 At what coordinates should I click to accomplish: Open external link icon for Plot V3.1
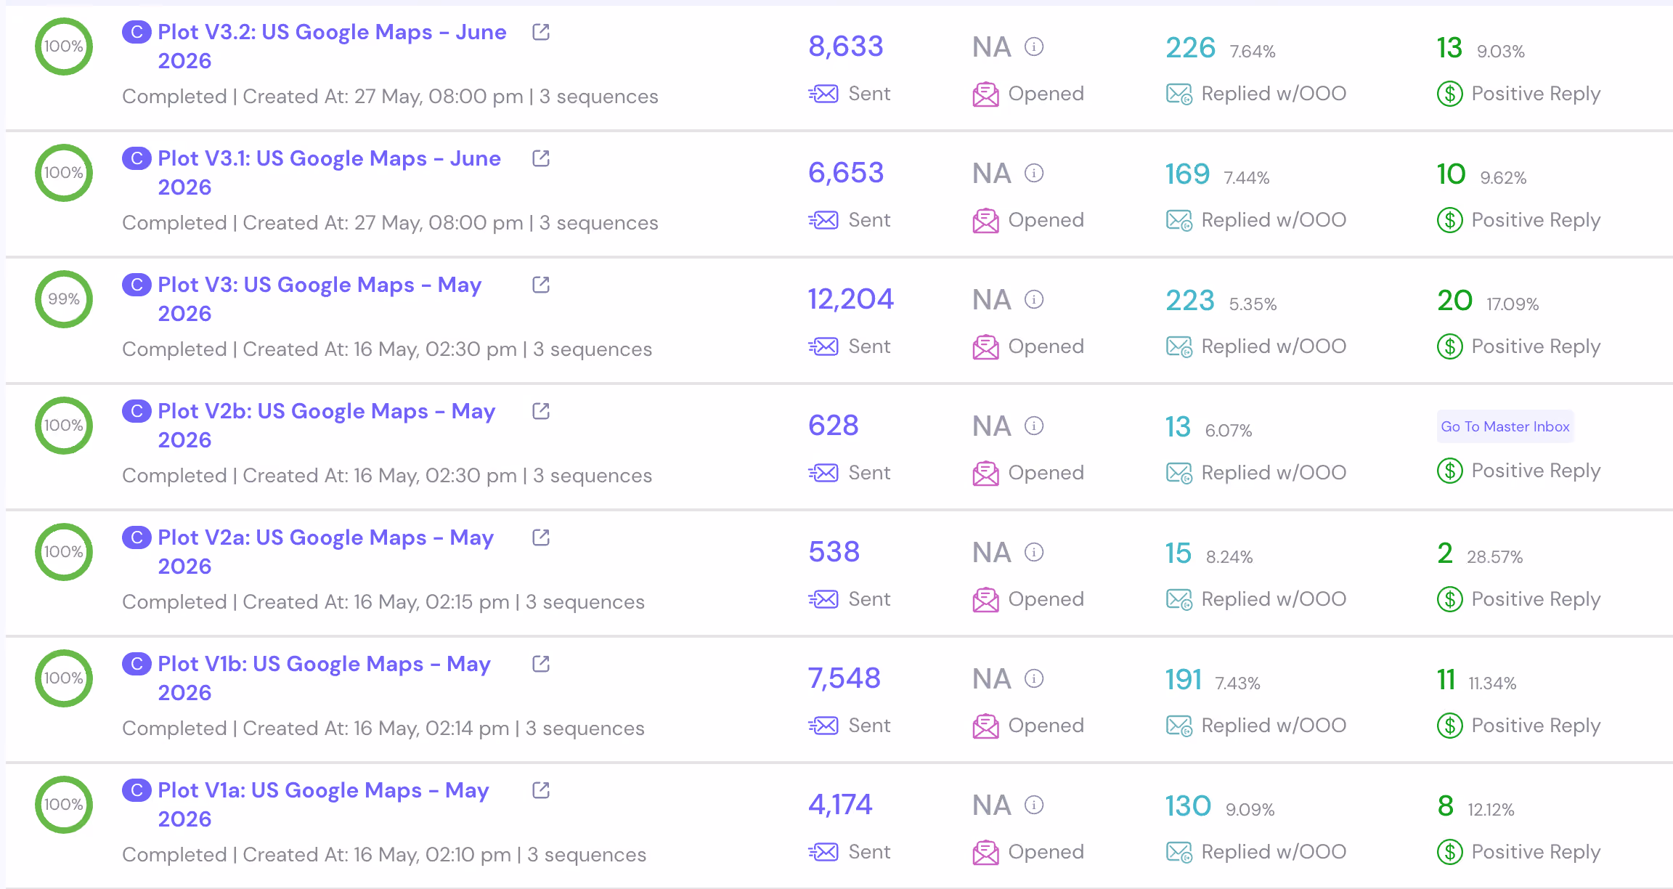541,158
